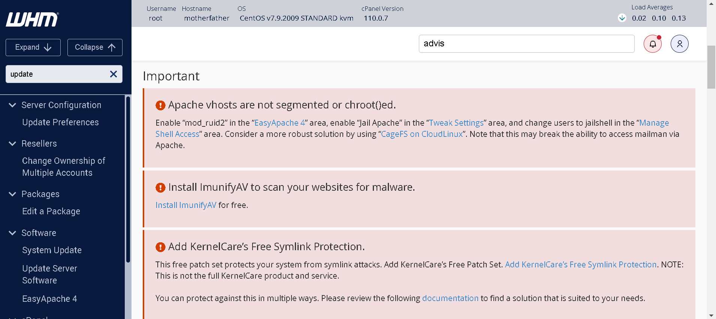Click the Apache vhosts warning icon
This screenshot has height=319, width=716.
pos(160,105)
